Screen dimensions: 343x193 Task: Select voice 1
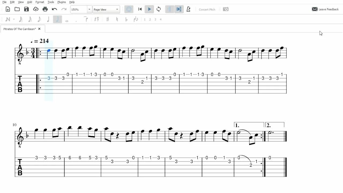[x=145, y=19]
